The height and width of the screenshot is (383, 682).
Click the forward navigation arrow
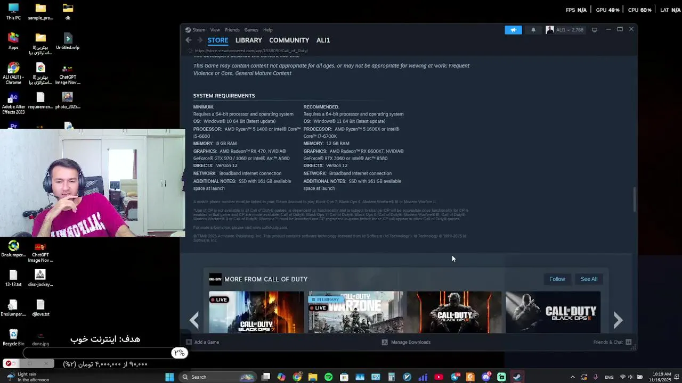(x=200, y=40)
